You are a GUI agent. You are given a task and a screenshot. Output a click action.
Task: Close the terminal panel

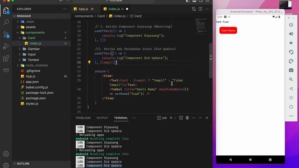coord(206,118)
